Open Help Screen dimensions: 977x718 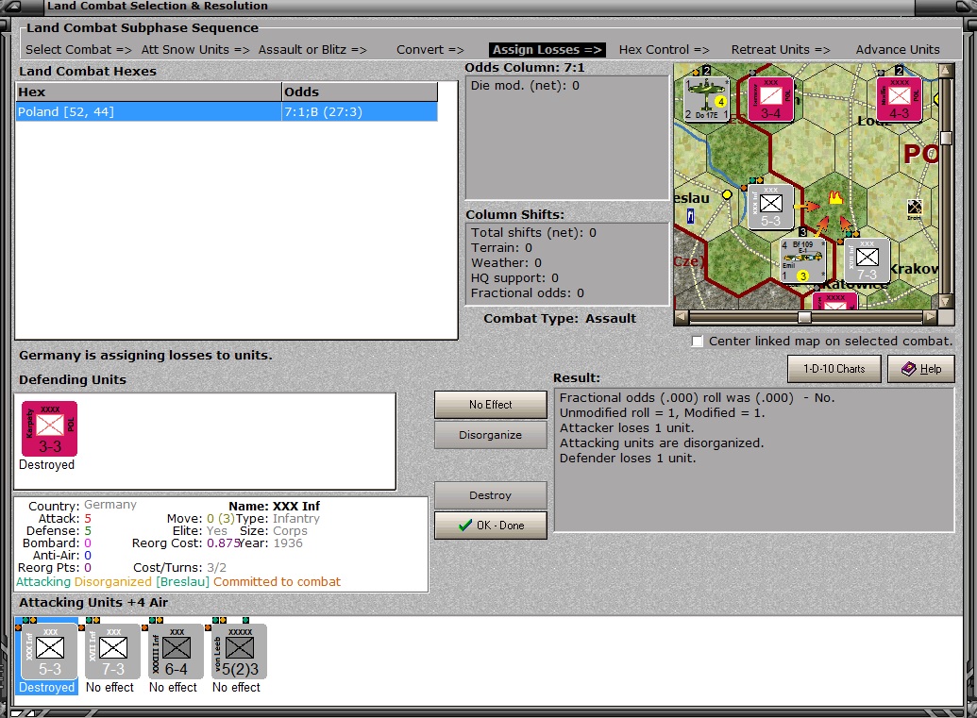[x=921, y=369]
